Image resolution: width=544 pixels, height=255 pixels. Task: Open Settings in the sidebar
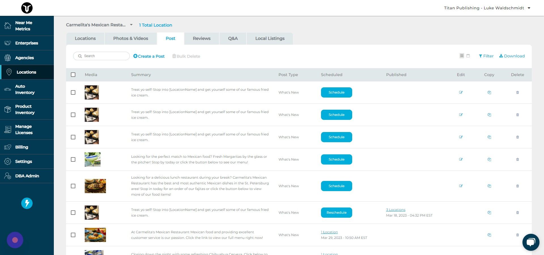[x=27, y=161]
